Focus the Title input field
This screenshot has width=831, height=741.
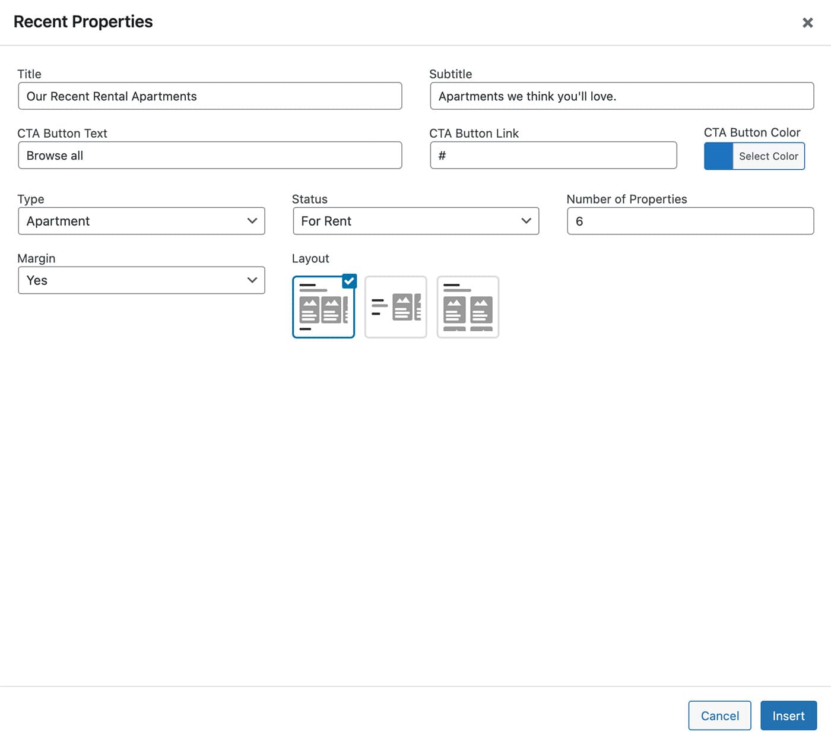[x=210, y=96]
